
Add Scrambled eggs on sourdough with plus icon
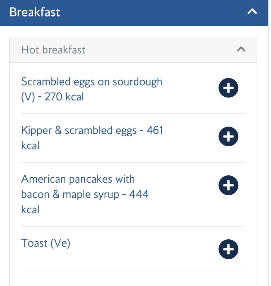point(228,88)
